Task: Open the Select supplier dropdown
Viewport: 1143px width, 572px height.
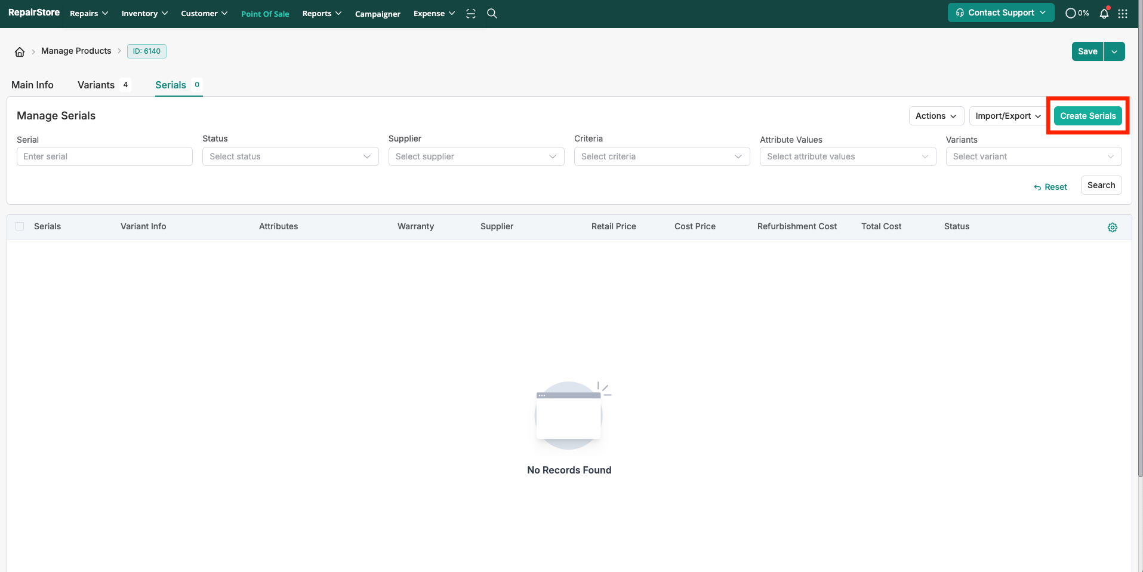Action: click(x=476, y=156)
